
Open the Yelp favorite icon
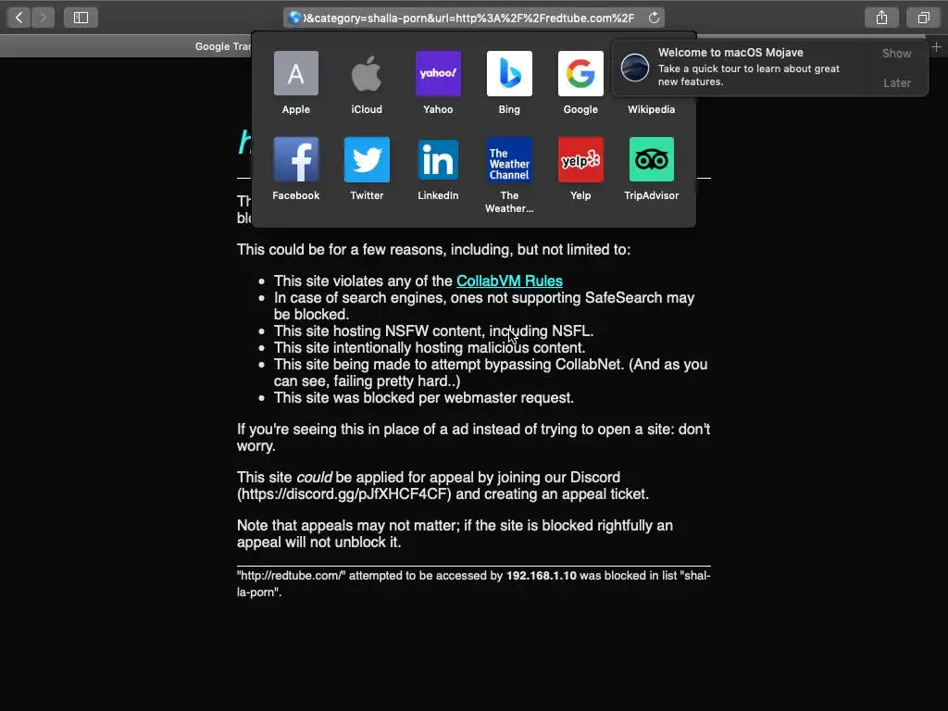click(580, 159)
